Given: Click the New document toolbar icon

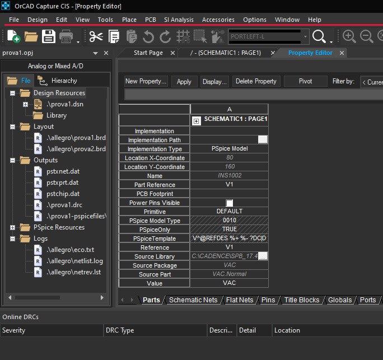Looking at the screenshot, I should [x=13, y=37].
